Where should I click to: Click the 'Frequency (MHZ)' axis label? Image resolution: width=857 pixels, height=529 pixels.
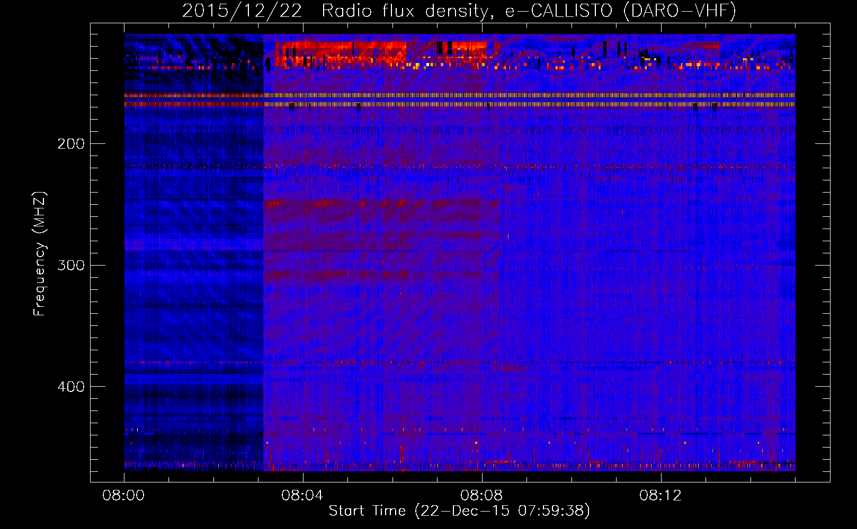coord(40,253)
